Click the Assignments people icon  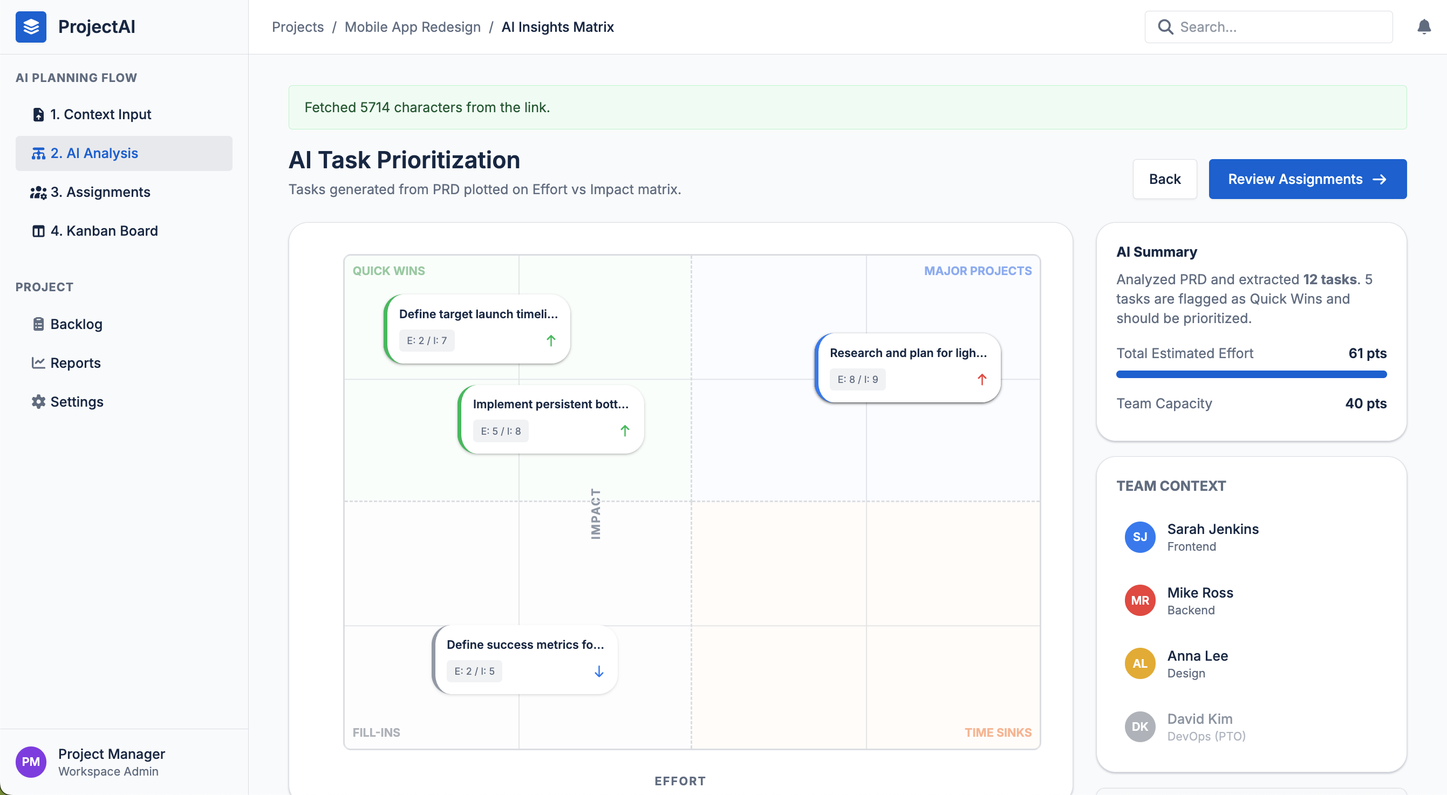38,192
